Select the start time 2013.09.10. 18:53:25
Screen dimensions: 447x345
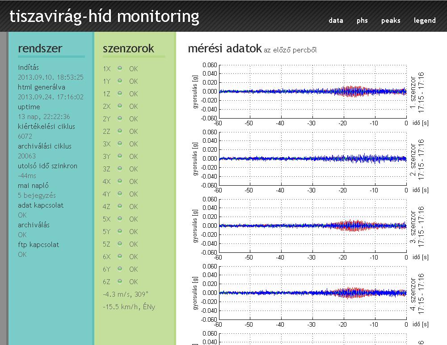pos(51,77)
